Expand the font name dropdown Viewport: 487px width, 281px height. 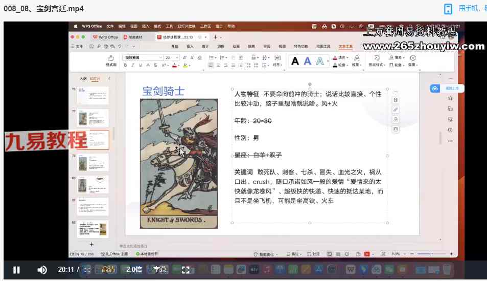click(x=160, y=57)
